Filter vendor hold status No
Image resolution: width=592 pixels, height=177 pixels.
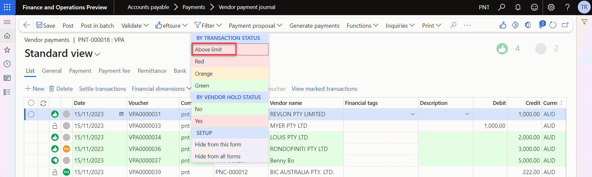(x=230, y=109)
